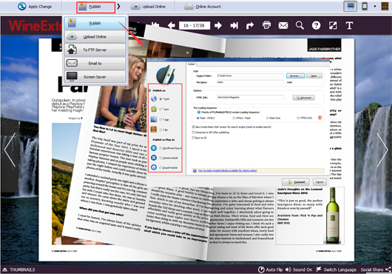Screen dimensions: 392x274
Task: Expand the device dropdown arrow beside phone icon
Action: (x=375, y=7)
